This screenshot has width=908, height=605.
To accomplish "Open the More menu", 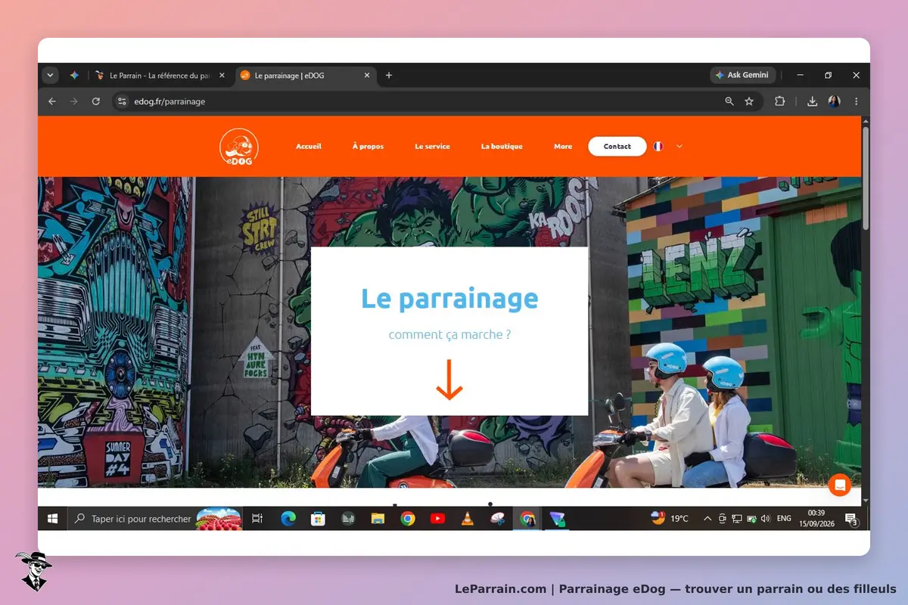I will click(x=563, y=147).
